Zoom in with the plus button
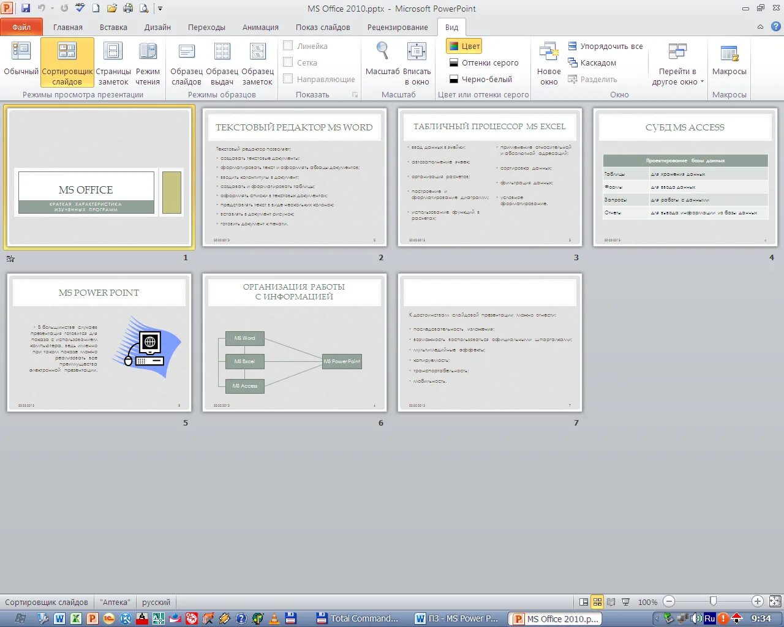Screen dimensions: 784x627 click(758, 602)
